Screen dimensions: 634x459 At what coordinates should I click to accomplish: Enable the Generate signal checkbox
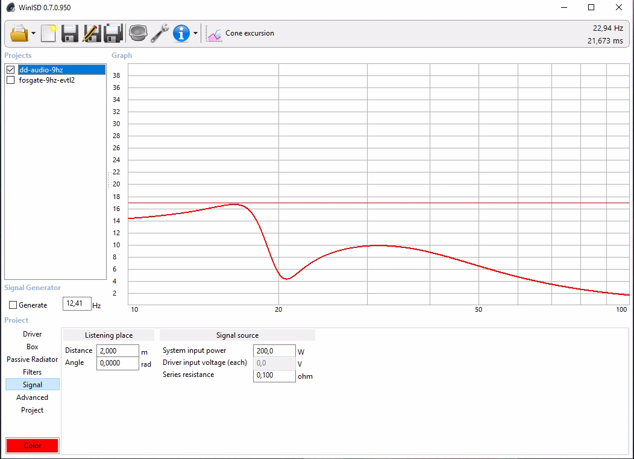tap(13, 305)
